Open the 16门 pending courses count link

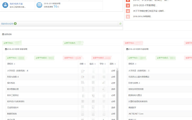click(x=56, y=6)
